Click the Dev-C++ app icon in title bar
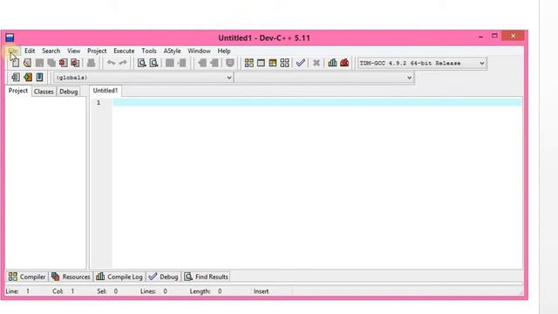 [x=10, y=38]
